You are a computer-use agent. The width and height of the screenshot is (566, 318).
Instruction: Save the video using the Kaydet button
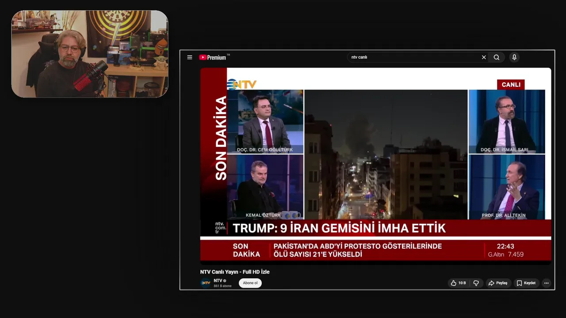click(526, 283)
